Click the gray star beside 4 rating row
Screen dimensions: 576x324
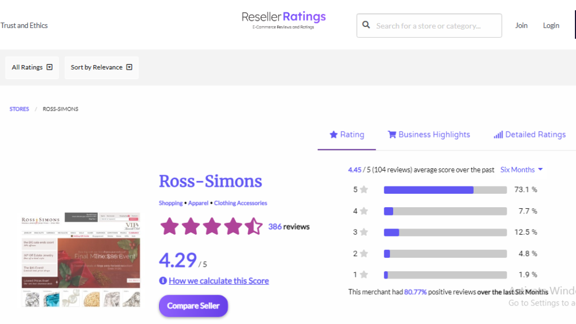pos(364,211)
